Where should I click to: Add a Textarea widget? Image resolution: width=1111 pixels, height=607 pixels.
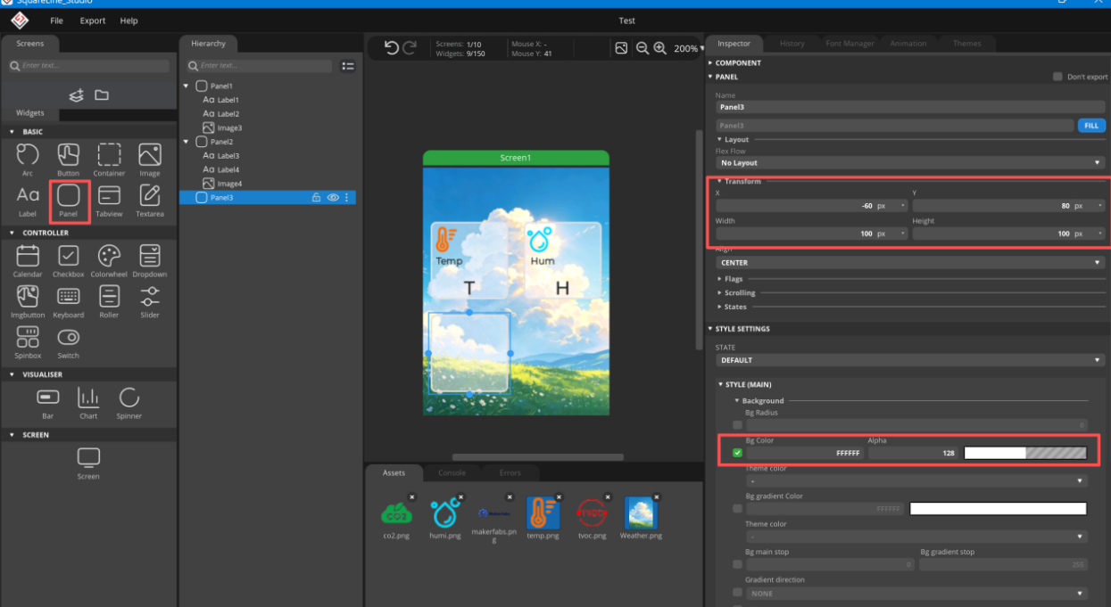pos(150,201)
